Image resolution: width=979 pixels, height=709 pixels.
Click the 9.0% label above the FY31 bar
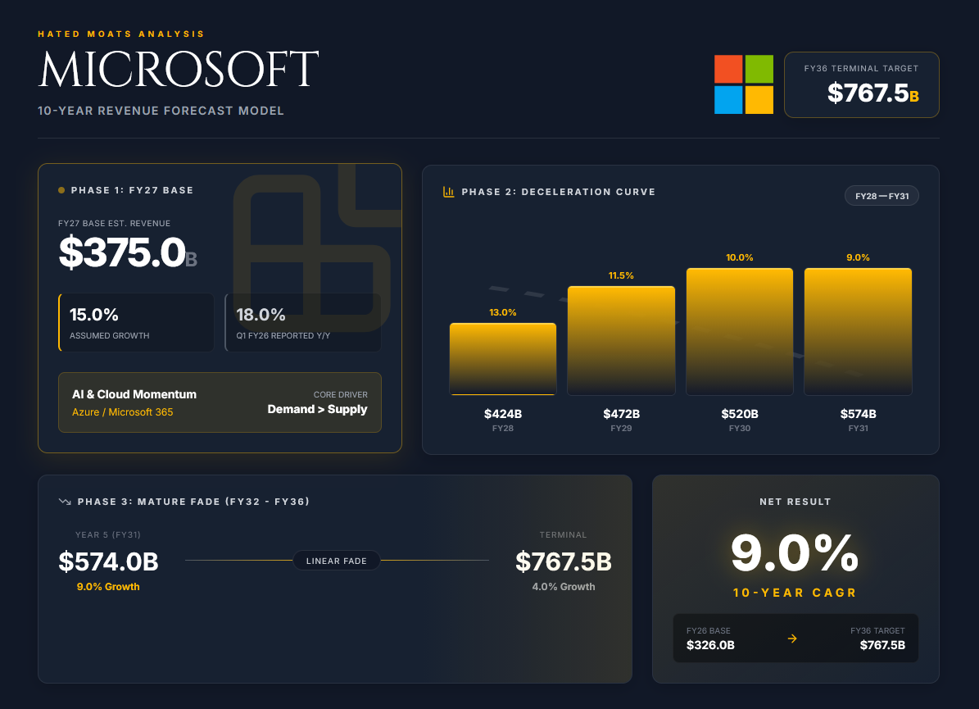858,257
